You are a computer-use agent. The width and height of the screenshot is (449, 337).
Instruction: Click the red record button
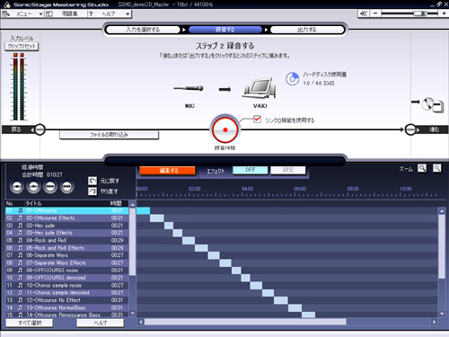pyautogui.click(x=225, y=129)
